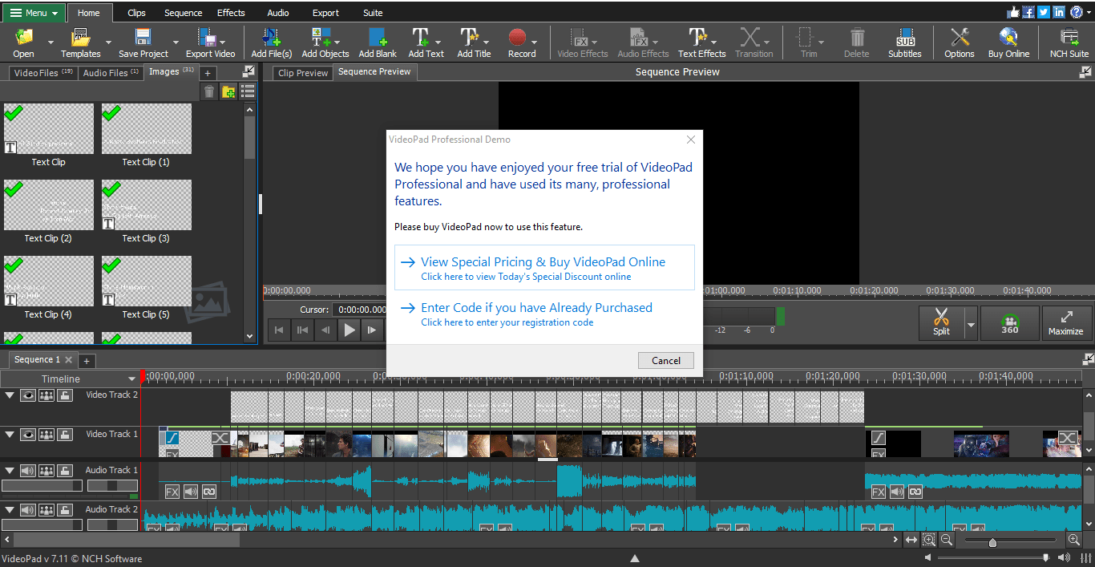Screen dimensions: 1095x567
Task: Open the Menu dropdown
Action: 34,12
